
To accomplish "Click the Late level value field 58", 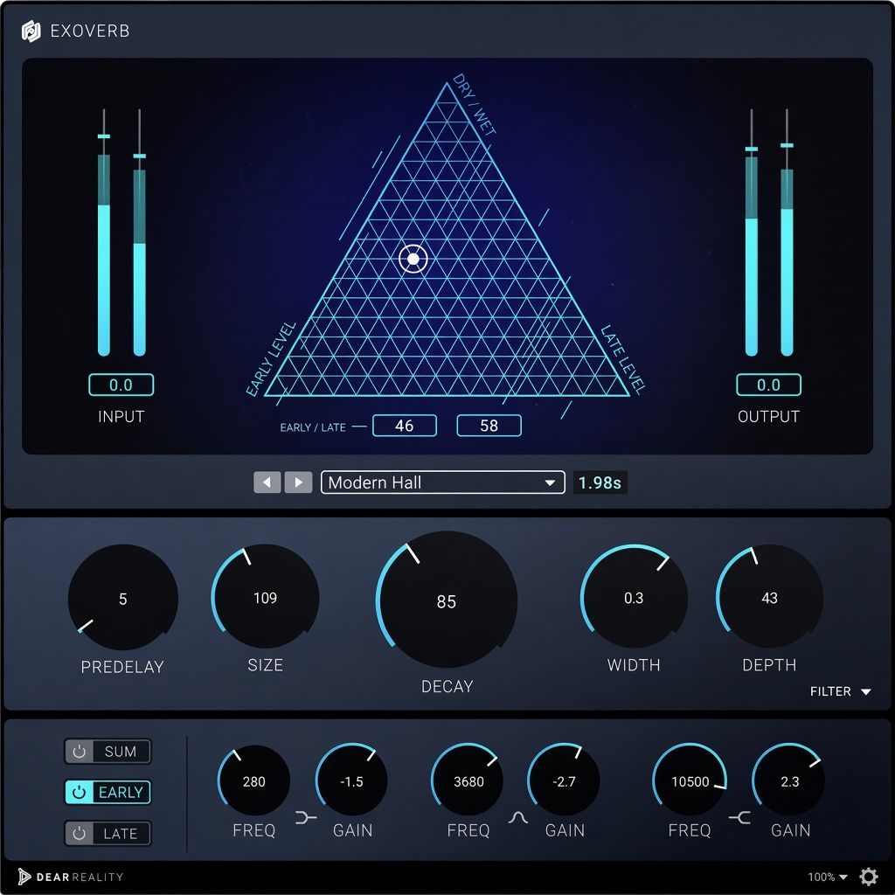I will click(489, 426).
